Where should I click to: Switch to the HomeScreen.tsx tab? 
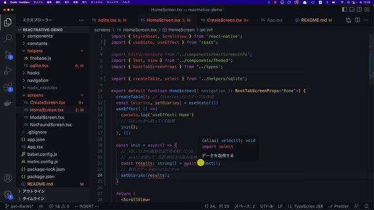165,20
